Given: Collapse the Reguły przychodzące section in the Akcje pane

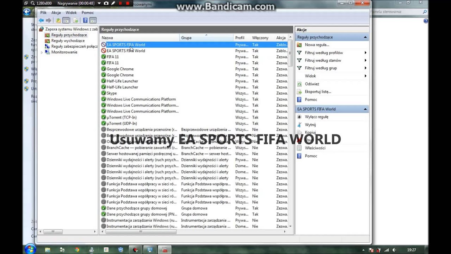Looking at the screenshot, I should point(365,37).
